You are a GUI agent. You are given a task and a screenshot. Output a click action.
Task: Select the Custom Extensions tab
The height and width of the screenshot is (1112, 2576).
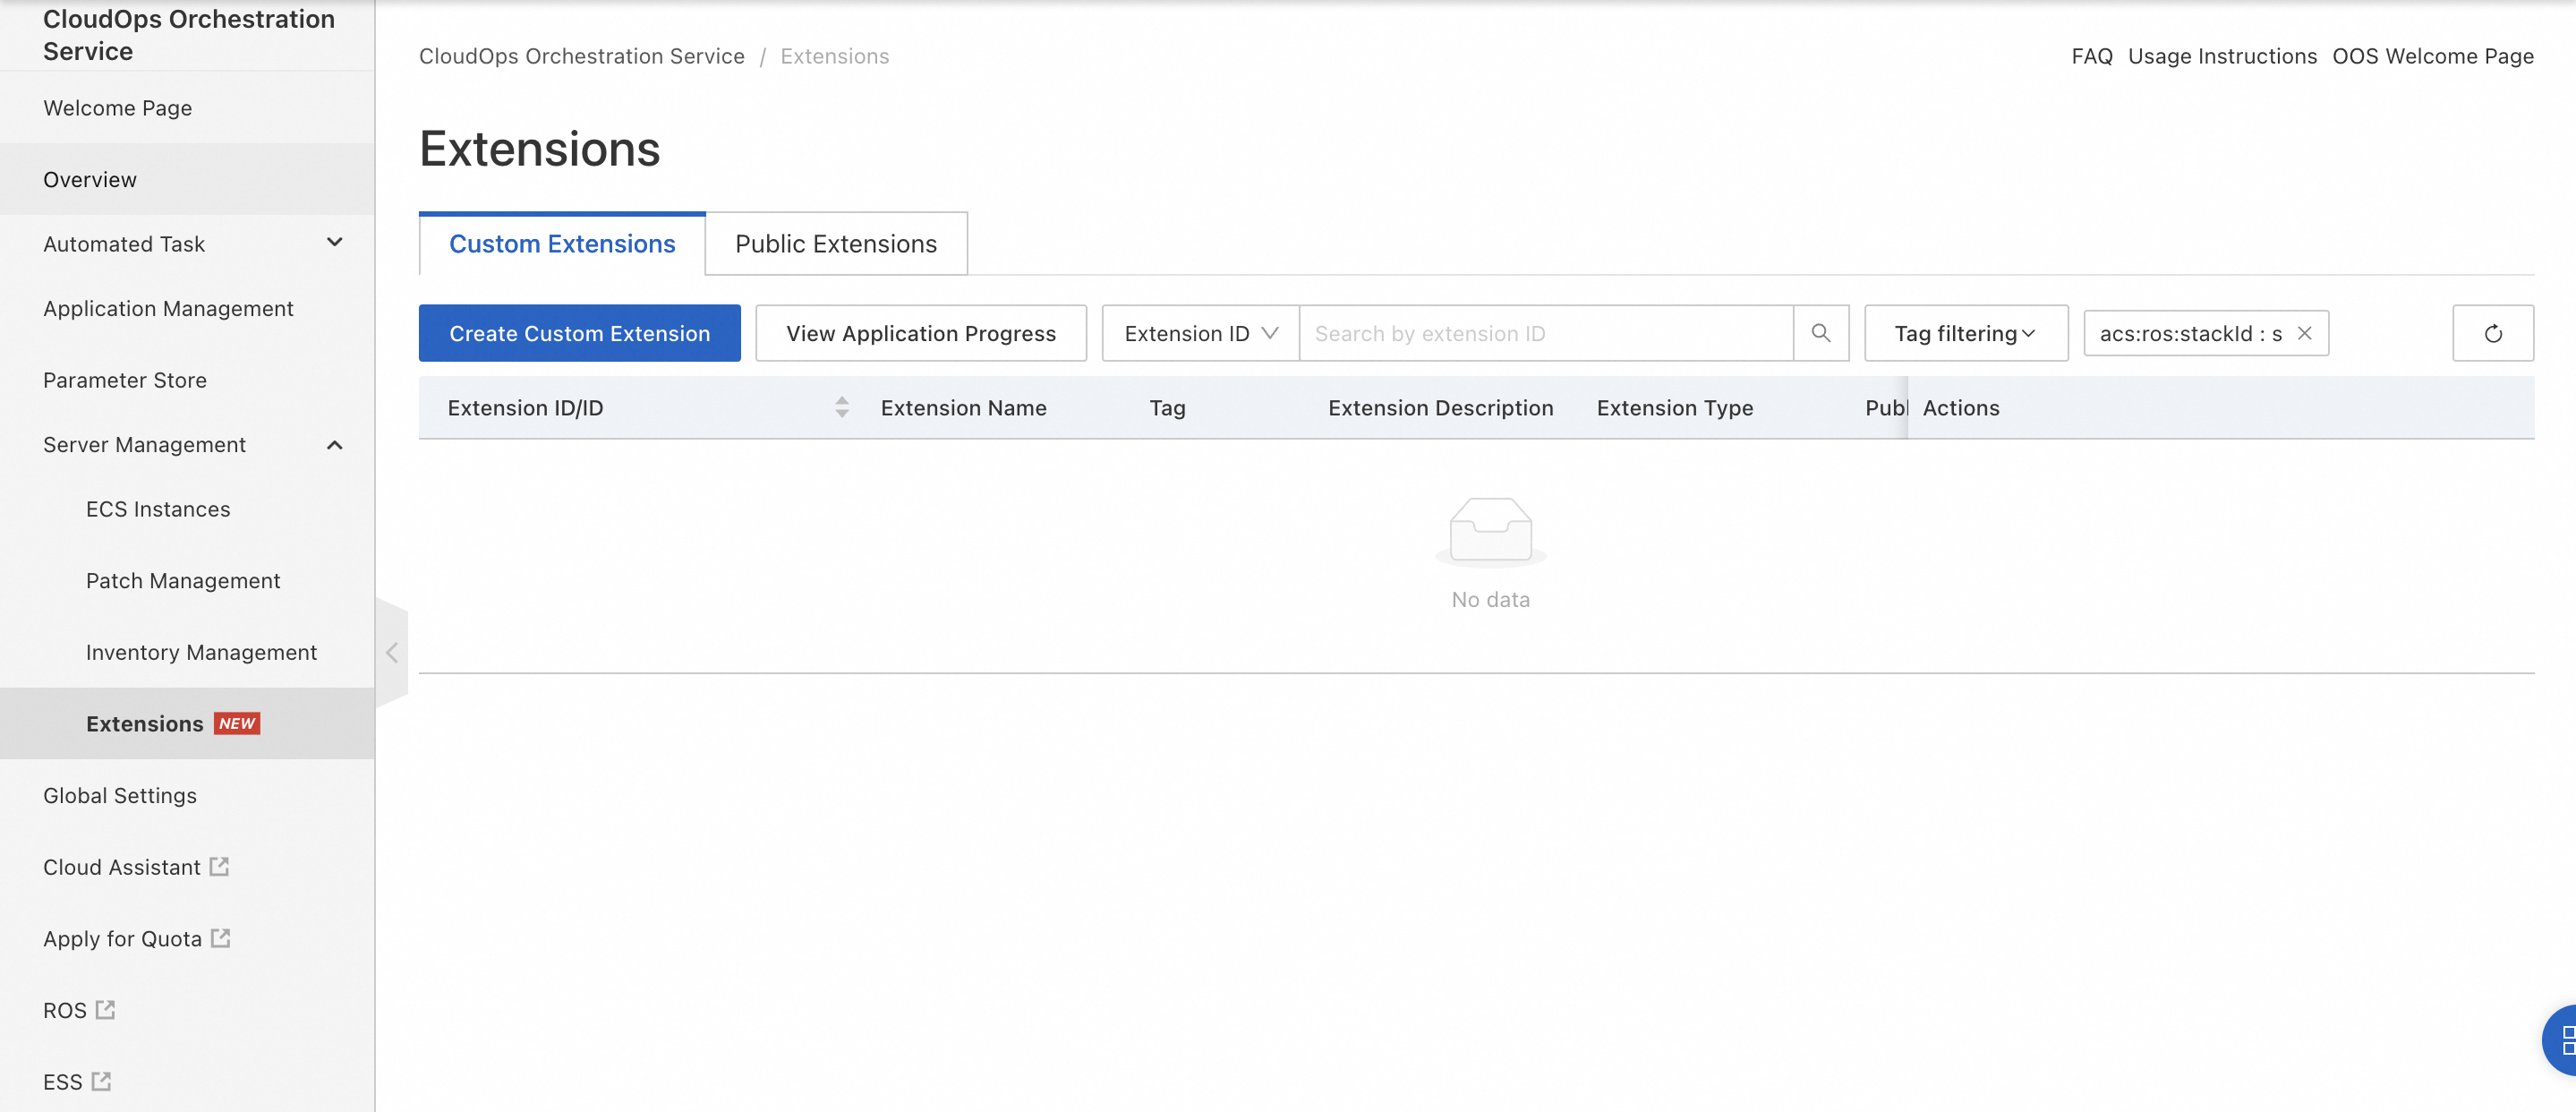point(562,244)
